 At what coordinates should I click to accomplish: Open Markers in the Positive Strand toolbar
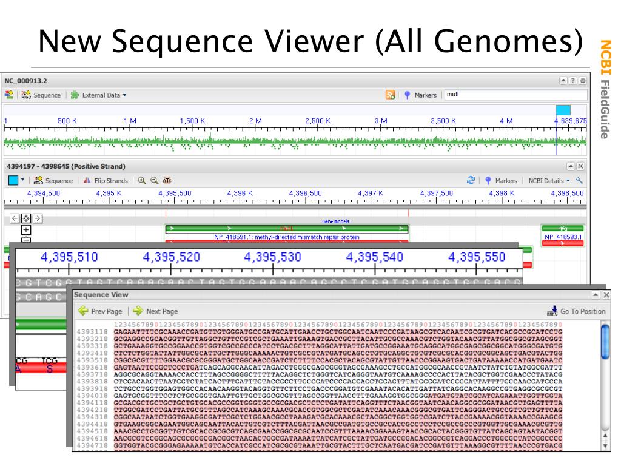(x=501, y=181)
